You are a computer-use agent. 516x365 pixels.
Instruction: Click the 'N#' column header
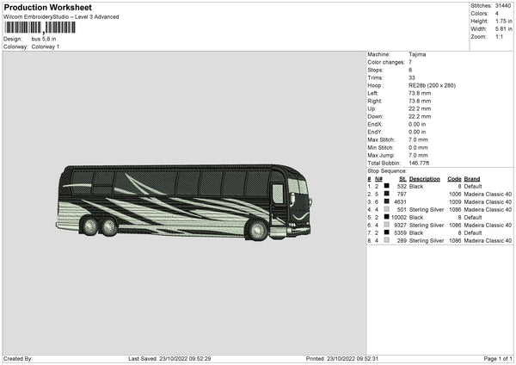click(x=378, y=179)
